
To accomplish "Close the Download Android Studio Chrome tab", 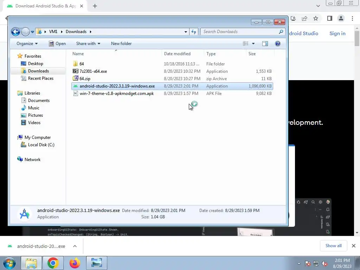I will point(81,6).
